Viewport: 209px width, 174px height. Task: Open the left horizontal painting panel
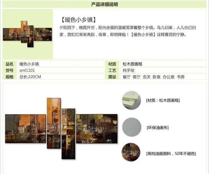click(x=25, y=129)
